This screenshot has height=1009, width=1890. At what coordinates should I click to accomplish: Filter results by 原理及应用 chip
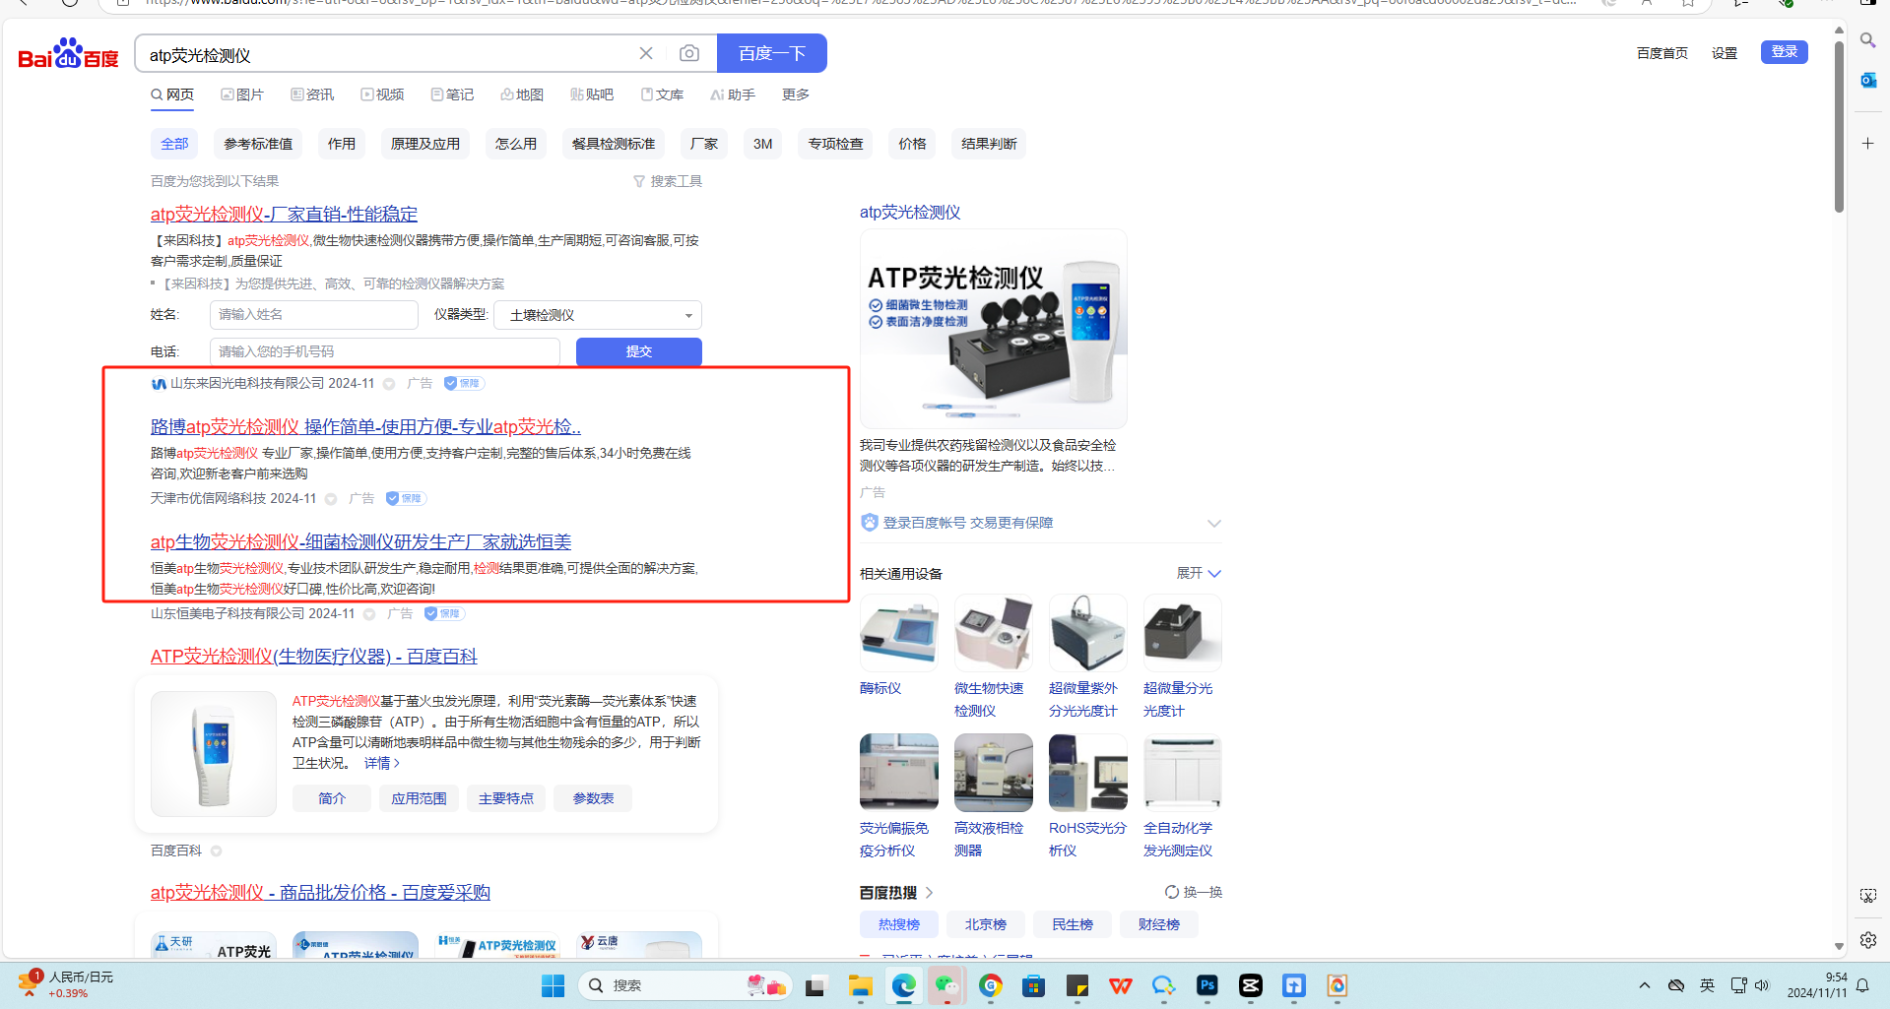point(425,144)
